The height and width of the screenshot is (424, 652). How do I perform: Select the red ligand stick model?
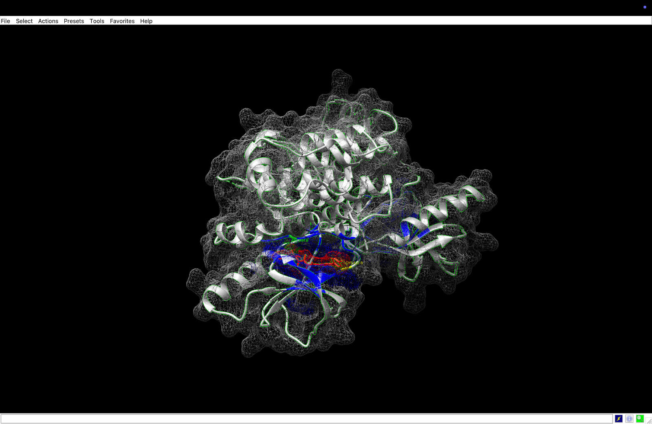tap(314, 258)
